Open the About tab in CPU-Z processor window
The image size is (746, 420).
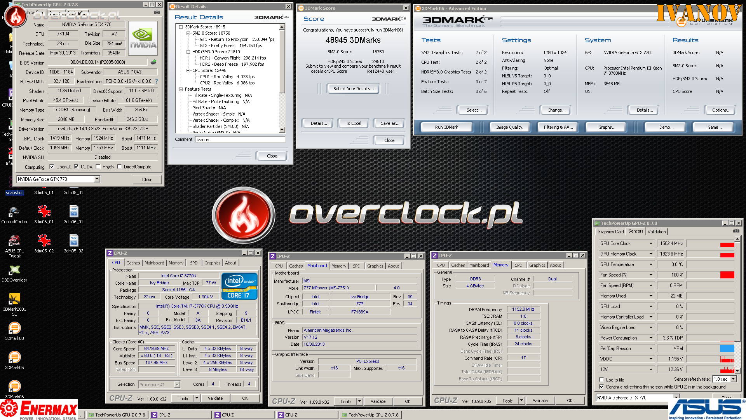click(x=231, y=263)
